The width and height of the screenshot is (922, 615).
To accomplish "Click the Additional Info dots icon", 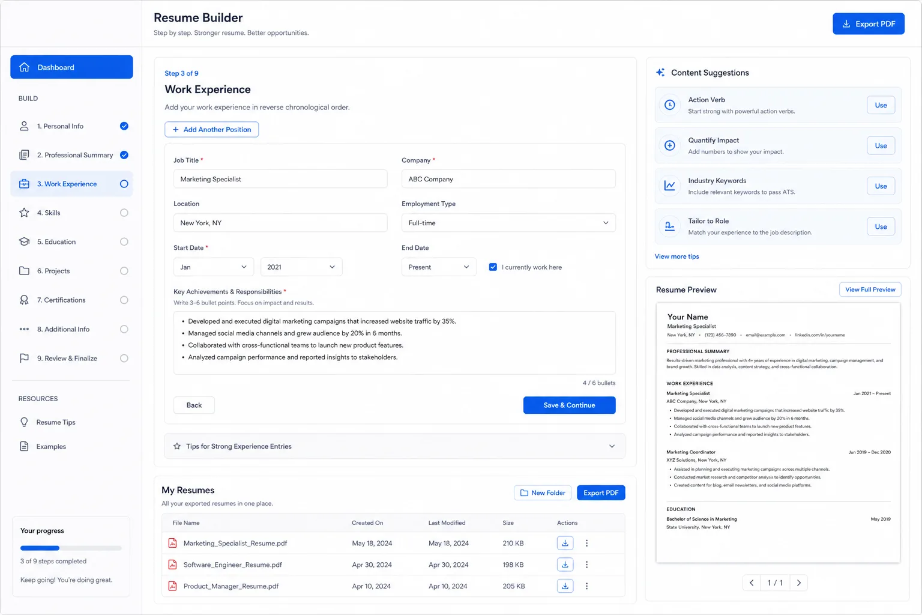I will tap(24, 329).
